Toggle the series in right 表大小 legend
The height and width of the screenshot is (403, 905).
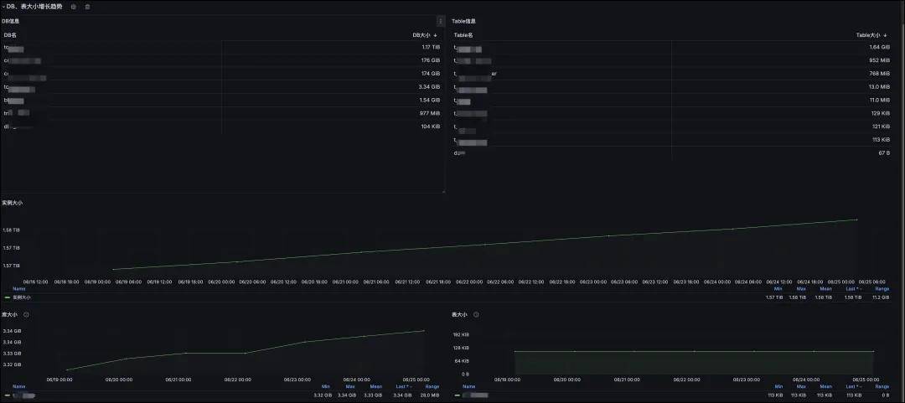click(x=473, y=395)
